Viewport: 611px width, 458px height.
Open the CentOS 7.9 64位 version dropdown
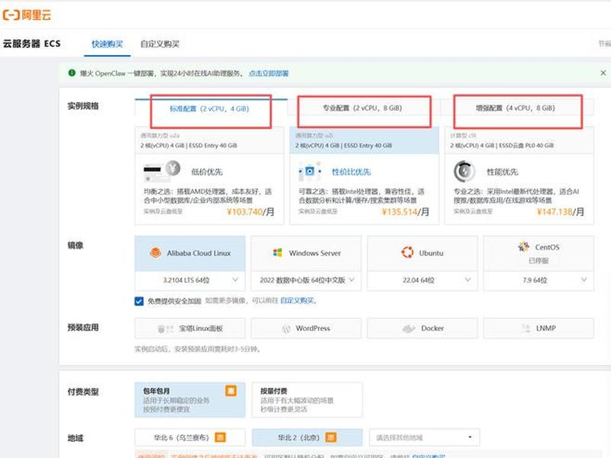pos(538,280)
